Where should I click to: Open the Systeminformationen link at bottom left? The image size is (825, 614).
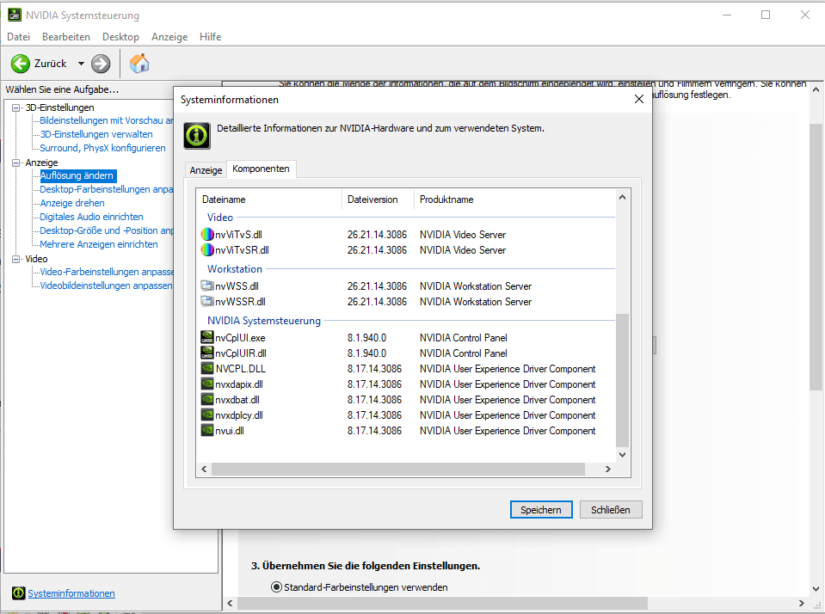tap(71, 593)
